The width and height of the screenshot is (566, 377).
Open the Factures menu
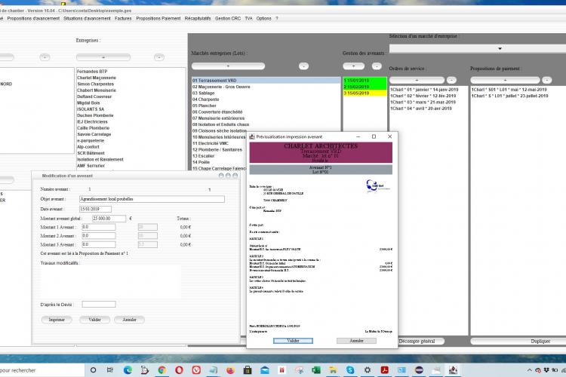123,18
